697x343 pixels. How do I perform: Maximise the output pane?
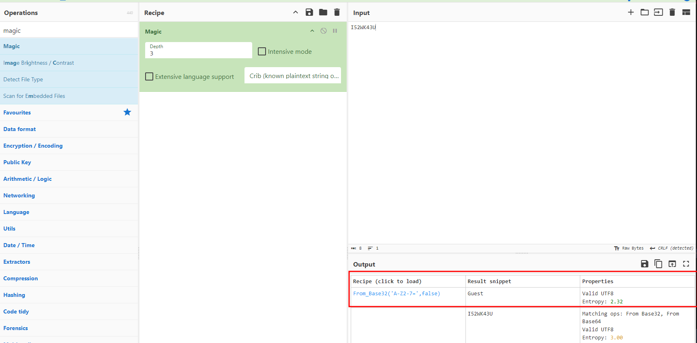pos(686,264)
